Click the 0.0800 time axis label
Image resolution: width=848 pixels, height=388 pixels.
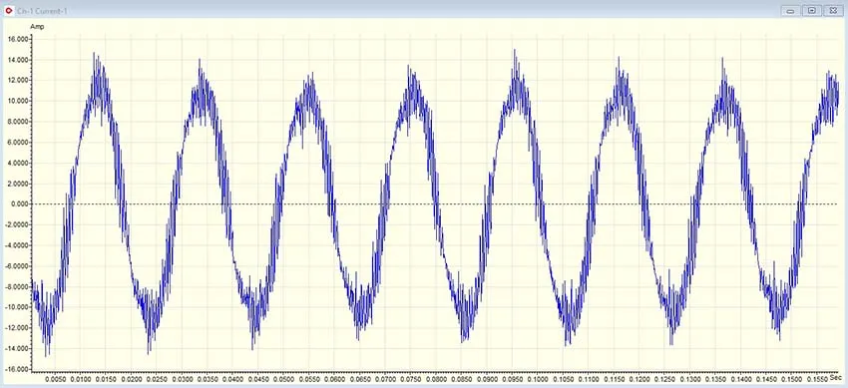point(437,380)
